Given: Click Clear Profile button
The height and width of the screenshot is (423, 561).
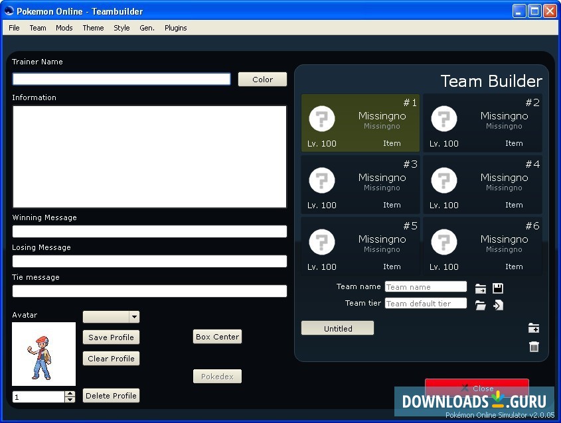Looking at the screenshot, I should point(111,358).
